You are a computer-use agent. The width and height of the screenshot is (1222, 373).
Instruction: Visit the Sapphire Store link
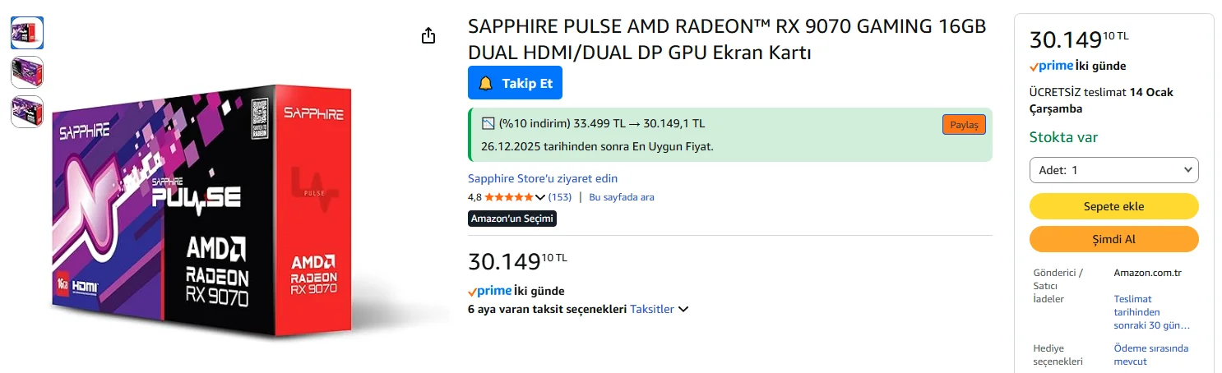coord(542,178)
